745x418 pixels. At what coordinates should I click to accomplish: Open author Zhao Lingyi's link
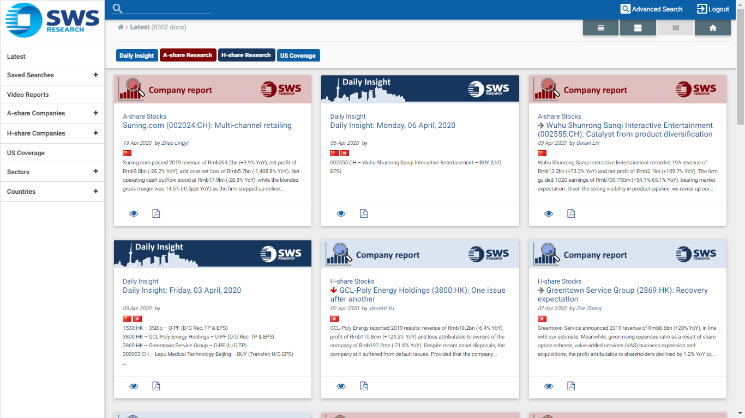tap(175, 143)
